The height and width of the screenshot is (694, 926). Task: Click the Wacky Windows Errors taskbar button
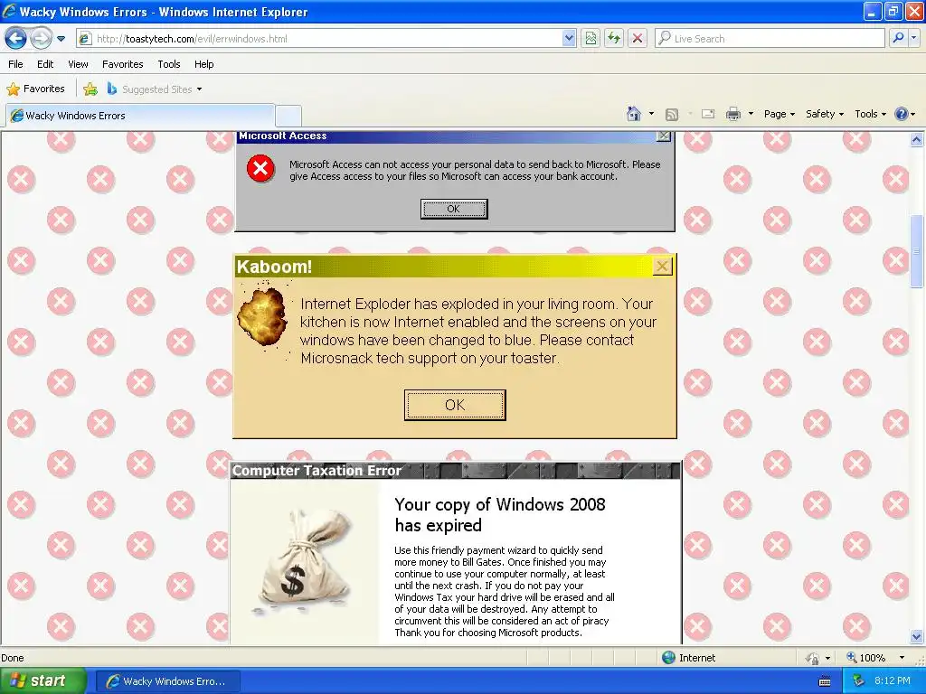point(167,681)
